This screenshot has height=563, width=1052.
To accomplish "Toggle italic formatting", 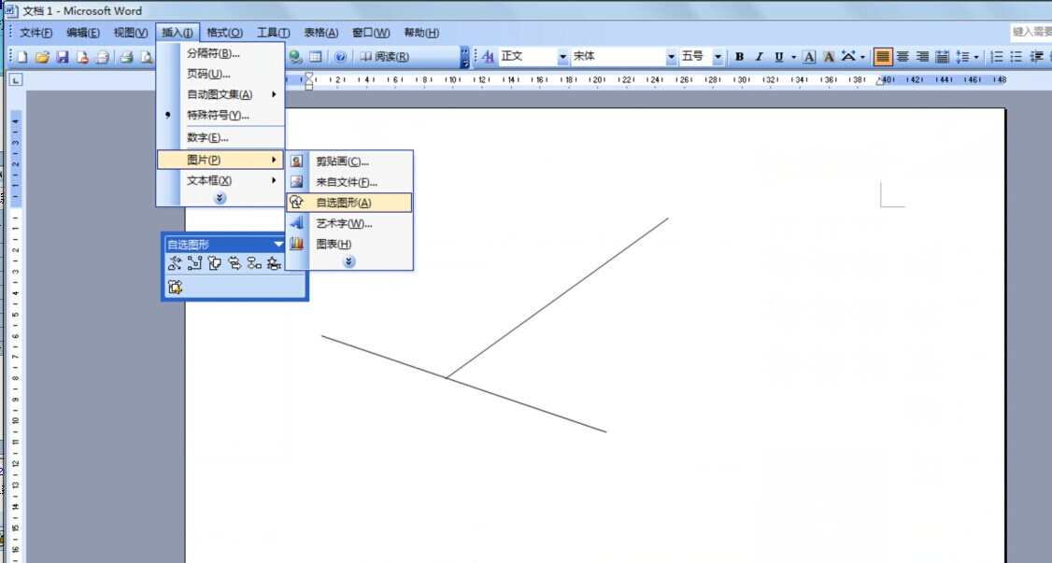I will (x=759, y=57).
